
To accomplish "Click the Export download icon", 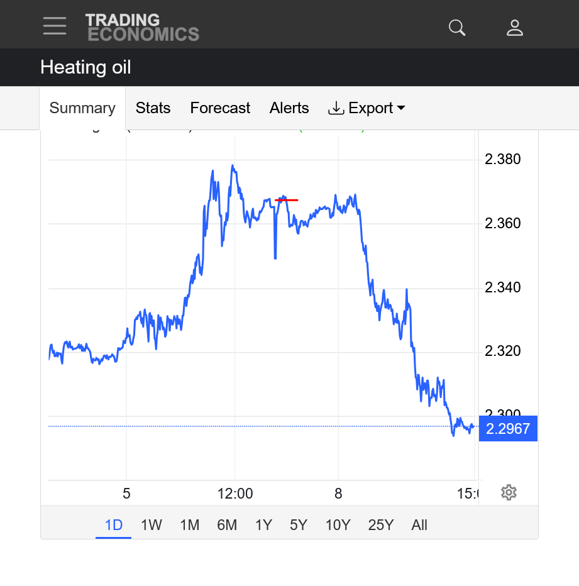I will (336, 108).
